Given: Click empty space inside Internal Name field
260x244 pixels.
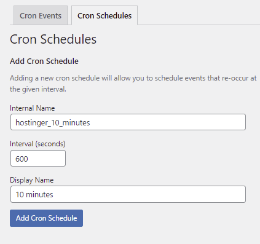Looking at the screenshot, I should 168,122.
